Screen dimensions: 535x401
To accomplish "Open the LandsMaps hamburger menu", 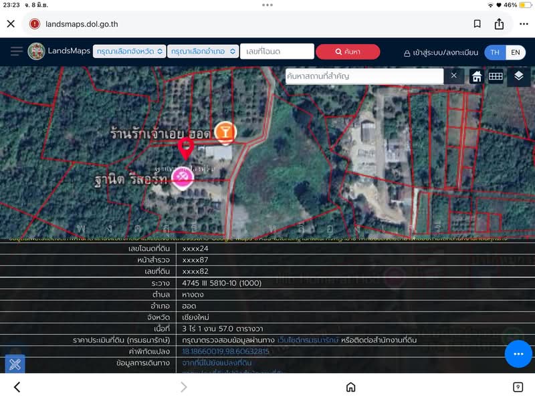I will pyautogui.click(x=16, y=51).
